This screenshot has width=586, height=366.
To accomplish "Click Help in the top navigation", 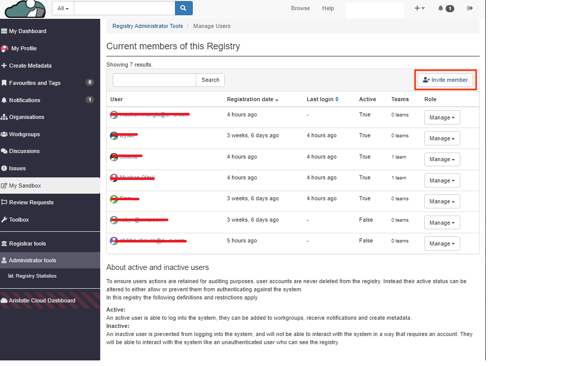I will 328,8.
